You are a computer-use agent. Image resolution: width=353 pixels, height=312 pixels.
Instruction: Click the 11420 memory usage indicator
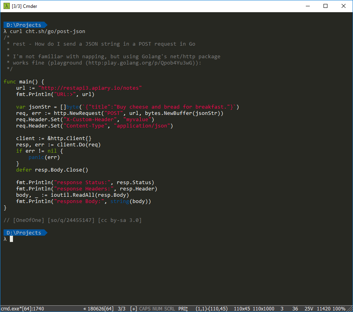coord(324,308)
